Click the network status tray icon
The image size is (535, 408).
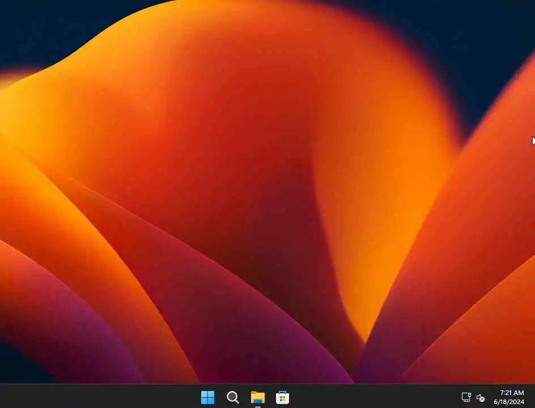pyautogui.click(x=466, y=397)
